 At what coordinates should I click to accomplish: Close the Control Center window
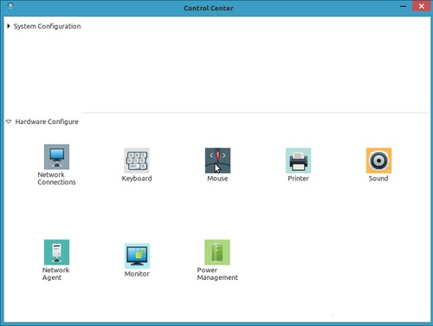[x=422, y=6]
